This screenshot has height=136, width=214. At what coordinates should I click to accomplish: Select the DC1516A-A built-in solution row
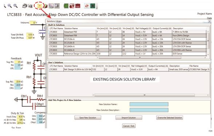(128, 39)
